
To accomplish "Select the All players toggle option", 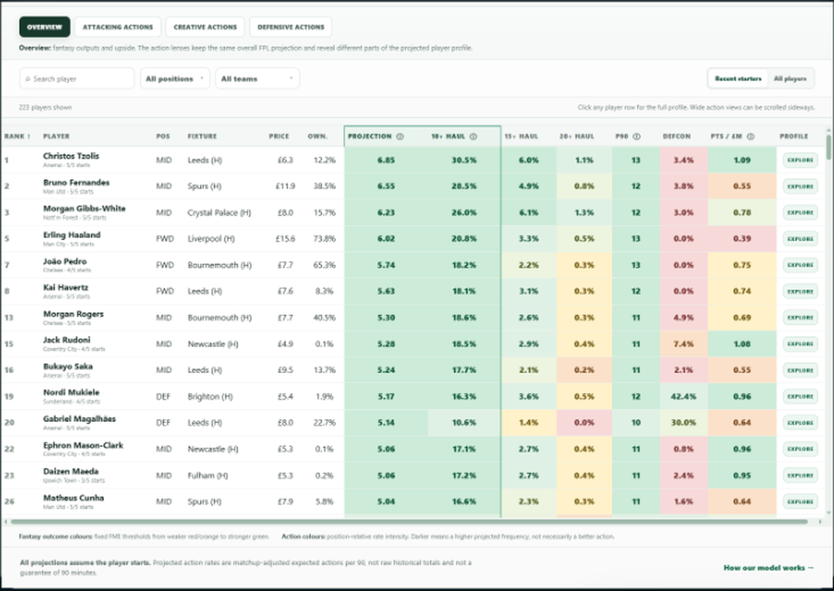I will point(790,79).
